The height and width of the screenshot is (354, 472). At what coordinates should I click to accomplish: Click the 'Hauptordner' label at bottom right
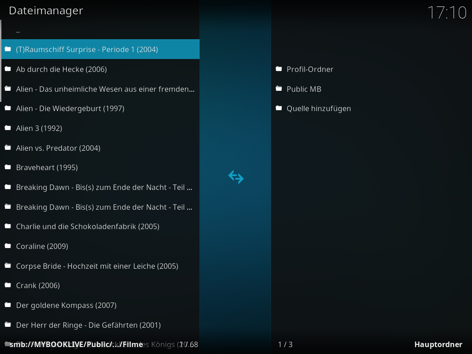pyautogui.click(x=438, y=344)
